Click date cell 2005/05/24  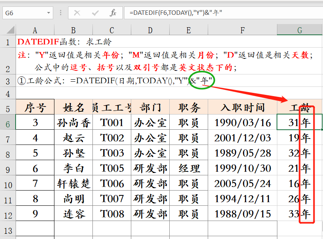tap(243, 183)
